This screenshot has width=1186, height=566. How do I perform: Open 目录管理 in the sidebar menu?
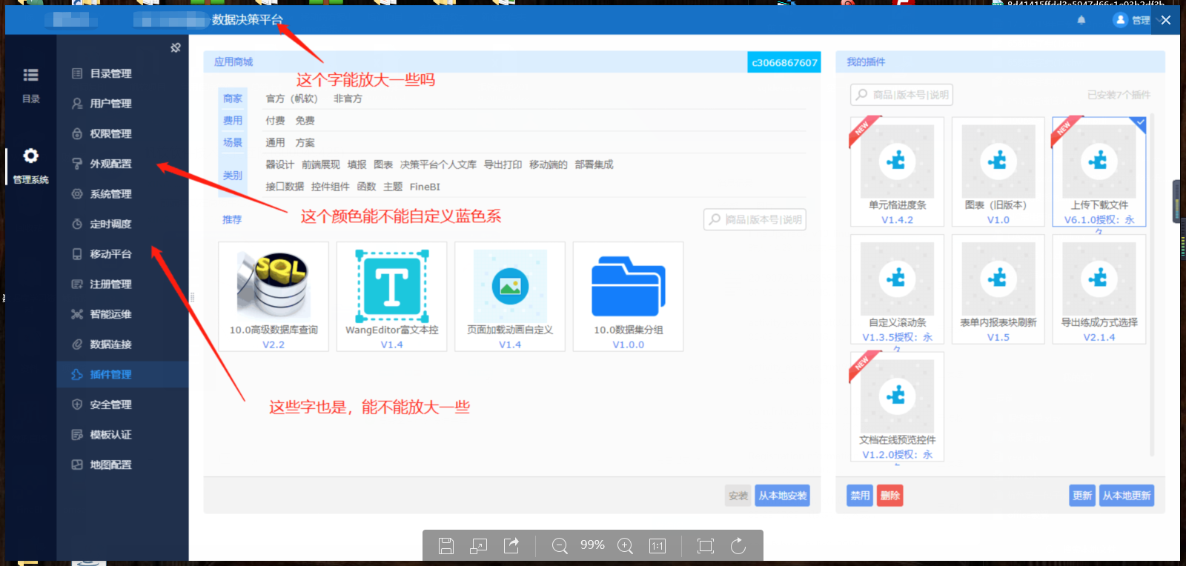[122, 73]
